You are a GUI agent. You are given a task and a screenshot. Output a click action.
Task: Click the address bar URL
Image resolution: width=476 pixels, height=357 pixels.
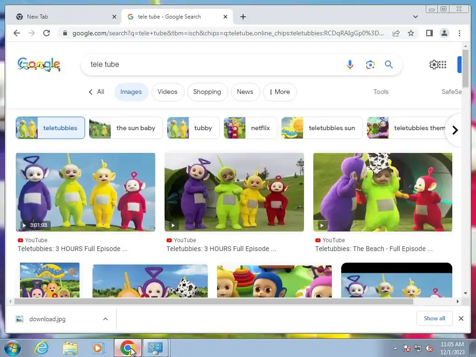click(228, 33)
